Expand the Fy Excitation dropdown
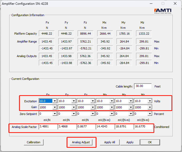Viewport: 182px width, 152px height. [74, 101]
